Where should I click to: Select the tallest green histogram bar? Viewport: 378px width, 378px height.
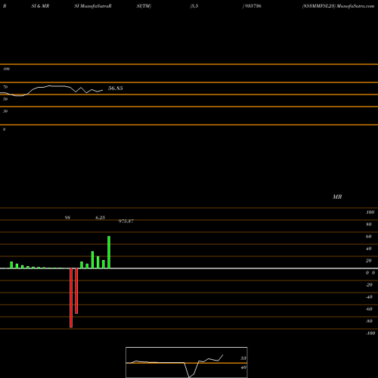(109, 252)
